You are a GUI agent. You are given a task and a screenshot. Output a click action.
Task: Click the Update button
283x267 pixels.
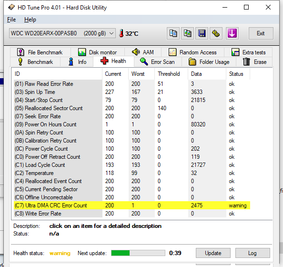213,253
